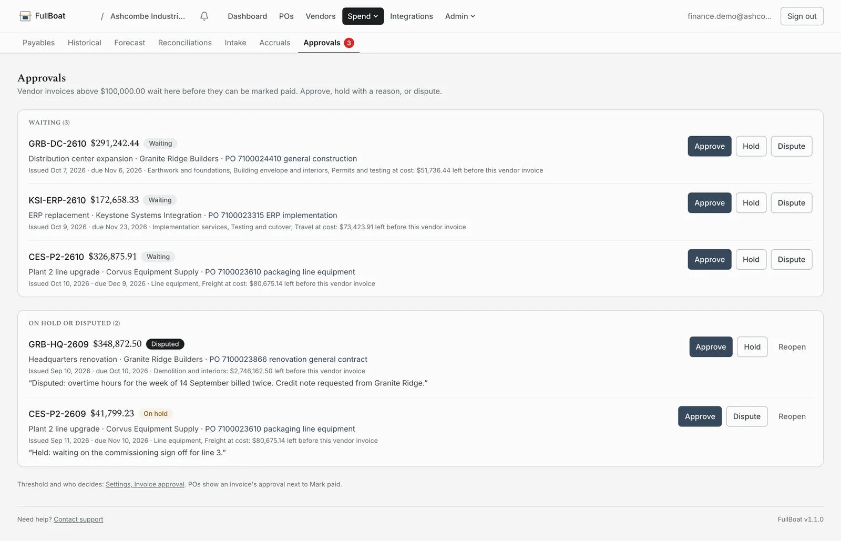The width and height of the screenshot is (841, 541).
Task: Approve invoice KSI-ERP-2610
Action: click(710, 203)
